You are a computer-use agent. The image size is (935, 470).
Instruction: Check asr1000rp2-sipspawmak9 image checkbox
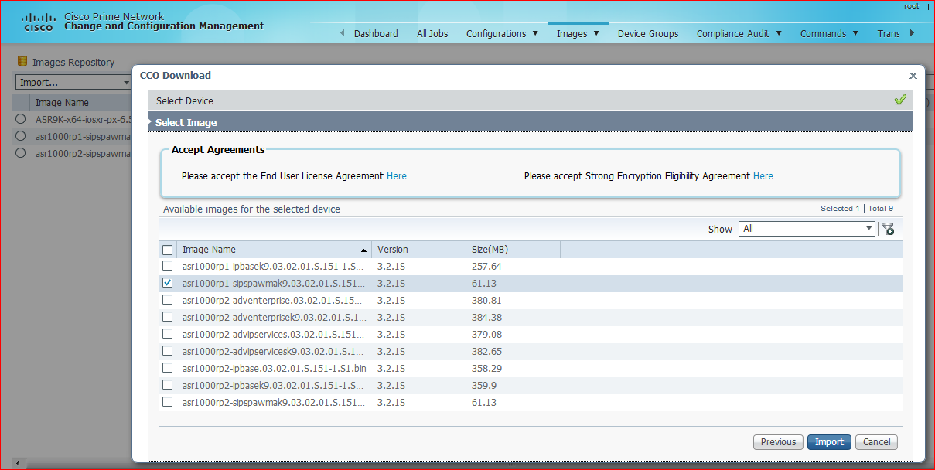(167, 402)
